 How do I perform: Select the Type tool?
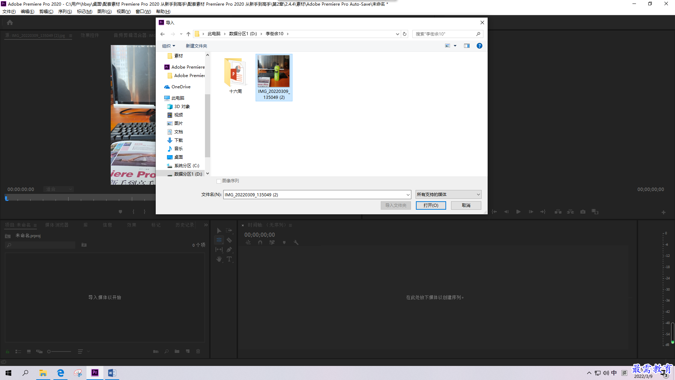(x=229, y=259)
